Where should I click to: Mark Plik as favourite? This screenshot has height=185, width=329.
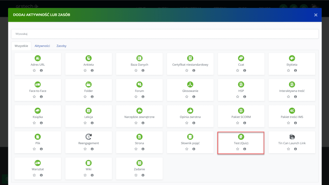coord(34,149)
